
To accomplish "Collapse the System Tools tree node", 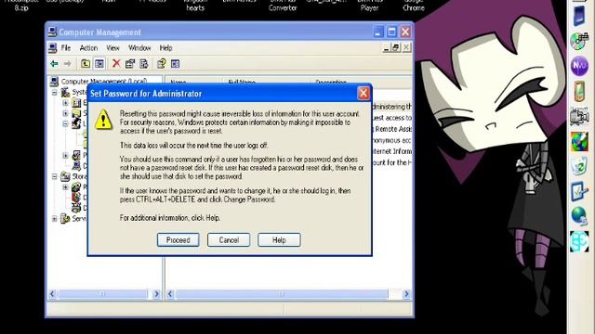I will pyautogui.click(x=54, y=92).
